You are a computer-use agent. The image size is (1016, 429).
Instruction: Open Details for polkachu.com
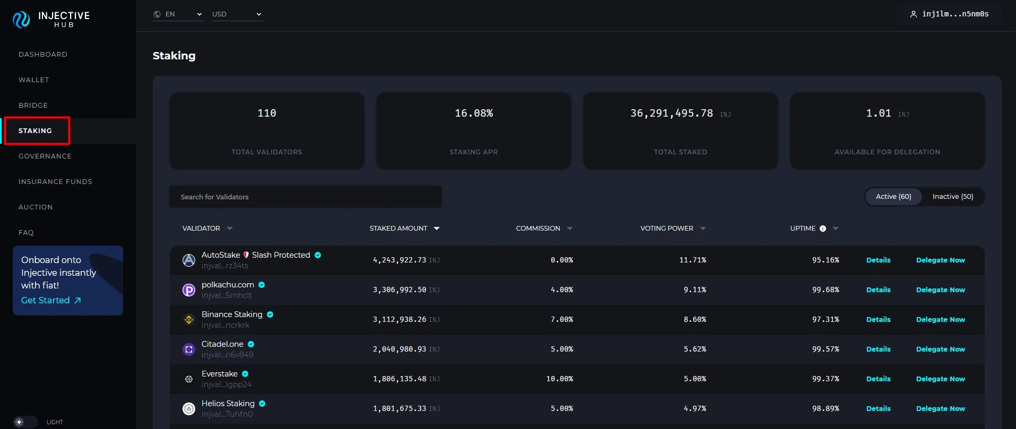click(879, 290)
